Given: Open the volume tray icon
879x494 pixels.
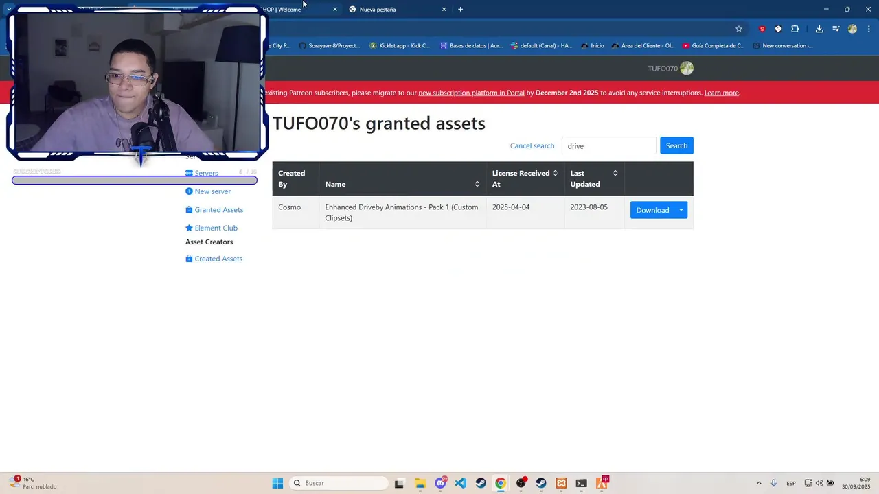Looking at the screenshot, I should [819, 483].
